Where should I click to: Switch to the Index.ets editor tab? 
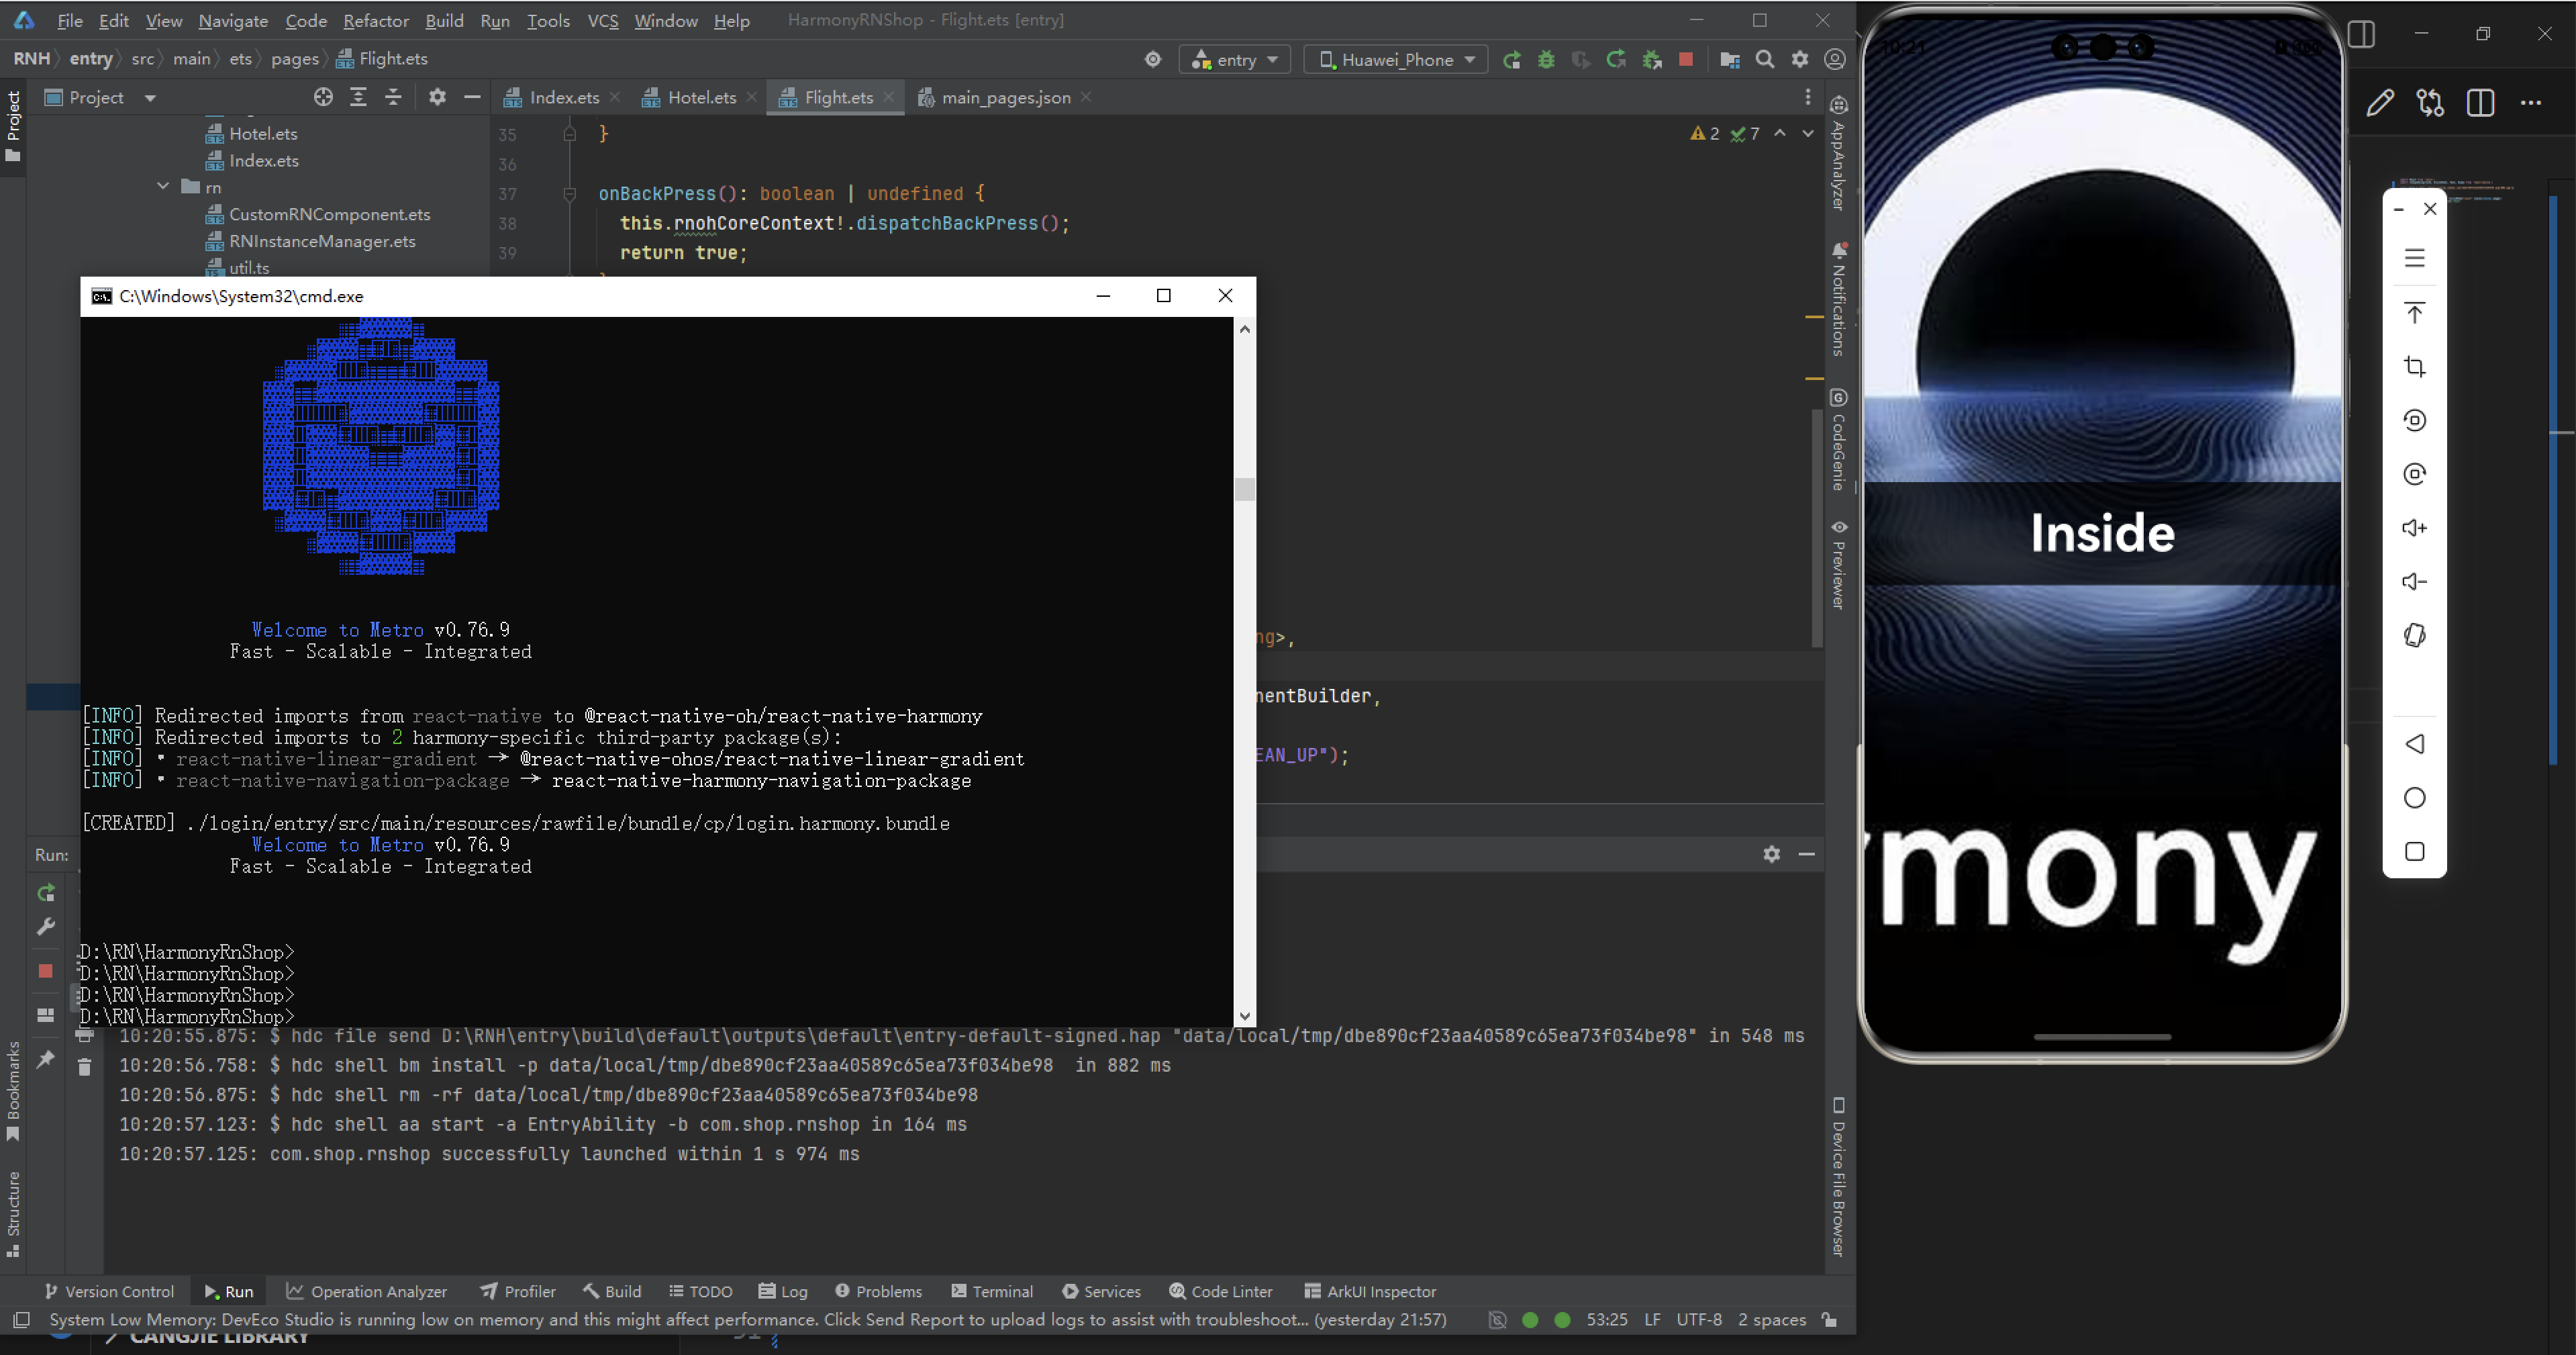click(x=562, y=97)
